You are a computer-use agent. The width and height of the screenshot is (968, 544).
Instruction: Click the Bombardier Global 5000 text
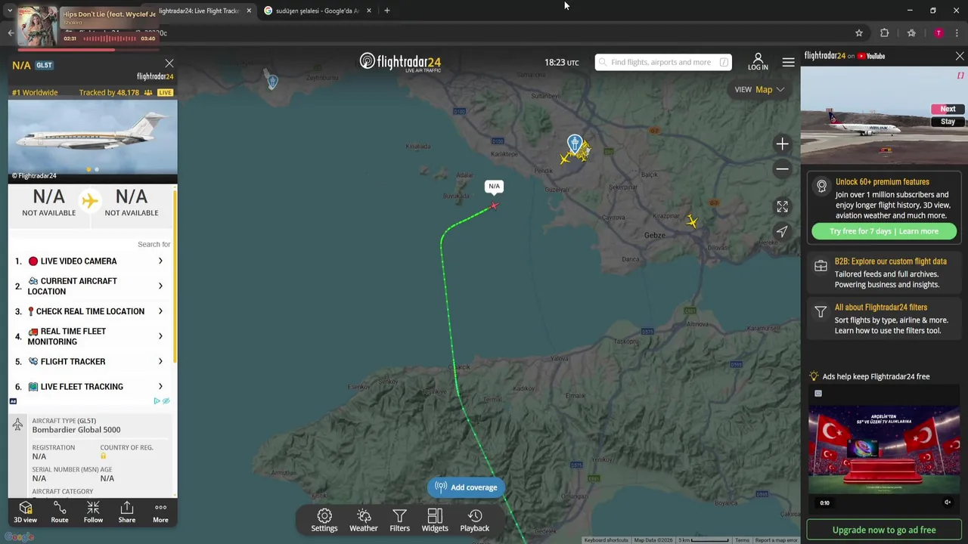coord(76,430)
